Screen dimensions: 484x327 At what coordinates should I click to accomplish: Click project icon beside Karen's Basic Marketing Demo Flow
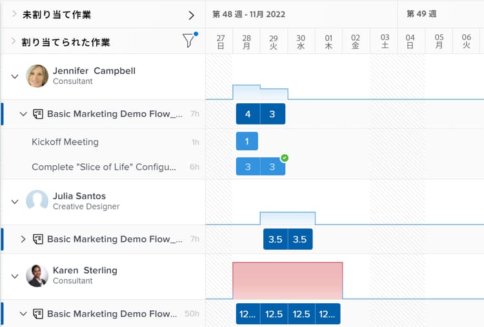[x=38, y=314]
